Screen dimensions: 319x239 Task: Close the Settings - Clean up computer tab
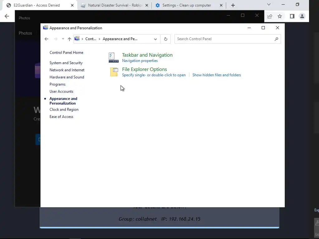pos(221,5)
